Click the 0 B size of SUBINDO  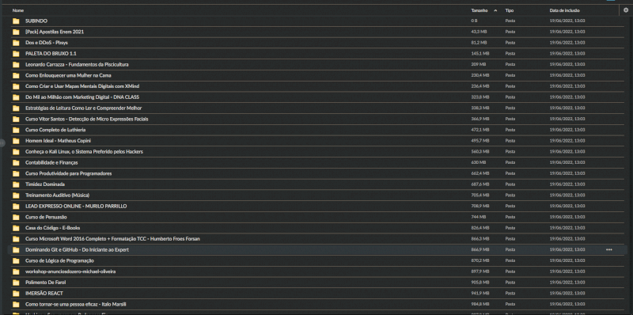click(474, 21)
